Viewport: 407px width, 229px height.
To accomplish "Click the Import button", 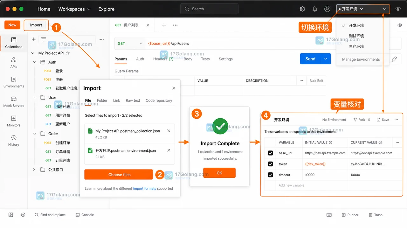I will (36, 25).
